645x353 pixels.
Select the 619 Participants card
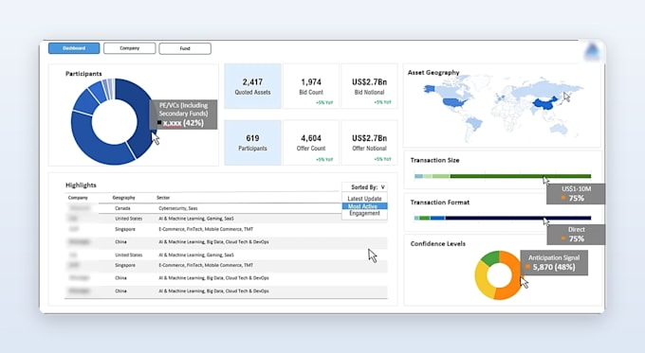252,143
